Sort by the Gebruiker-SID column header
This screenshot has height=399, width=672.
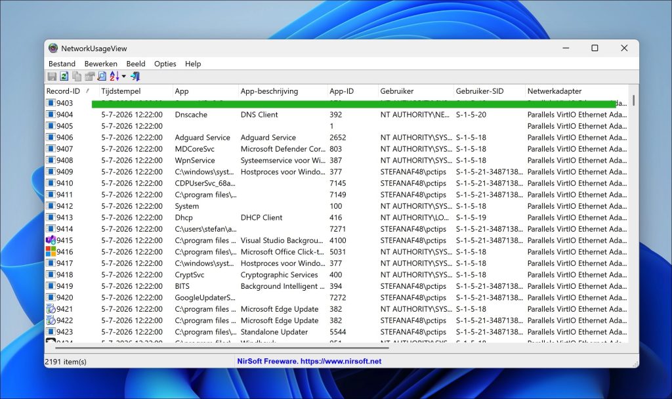[x=490, y=91]
